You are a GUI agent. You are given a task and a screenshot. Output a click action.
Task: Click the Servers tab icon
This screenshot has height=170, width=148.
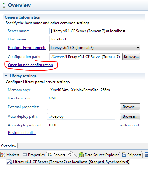pyautogui.click(x=50, y=155)
